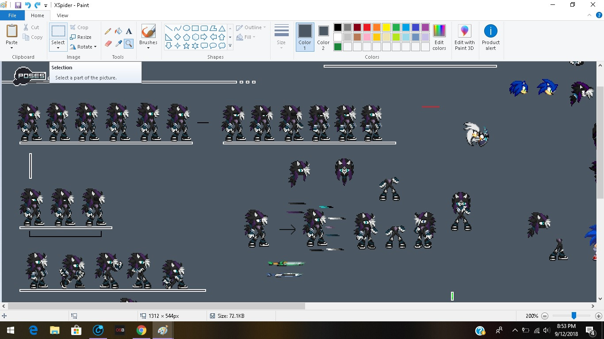
Task: Open Microsoft Edge from taskbar
Action: pos(33,330)
